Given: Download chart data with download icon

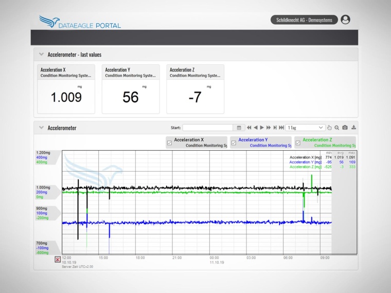Looking at the screenshot, I should (353, 127).
